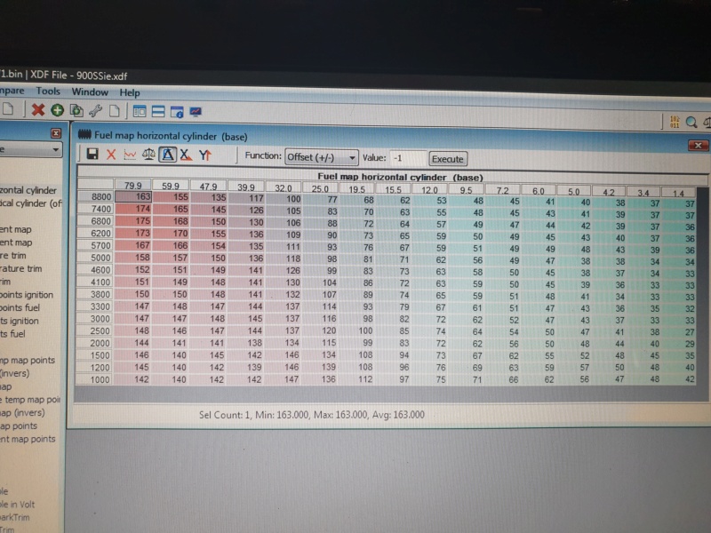Click the window layout panel icon
The height and width of the screenshot is (533, 711).
(140, 111)
